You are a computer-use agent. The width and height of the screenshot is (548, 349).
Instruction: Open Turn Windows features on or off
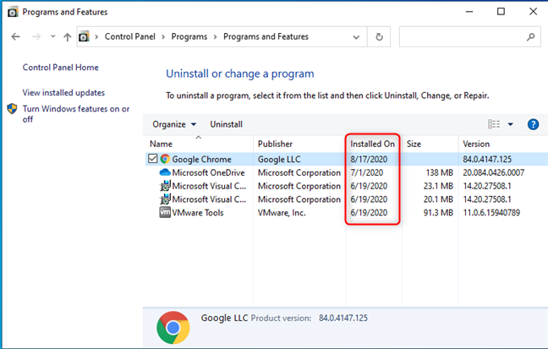pyautogui.click(x=76, y=114)
